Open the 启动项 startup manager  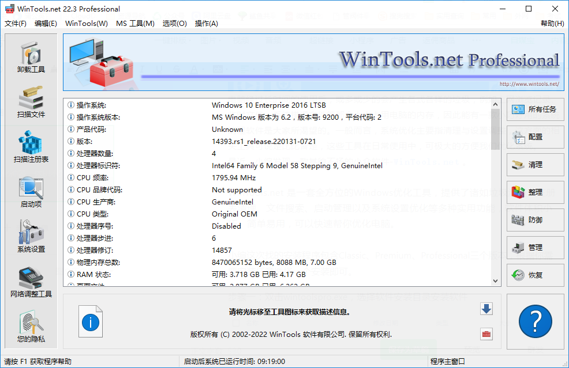point(31,192)
